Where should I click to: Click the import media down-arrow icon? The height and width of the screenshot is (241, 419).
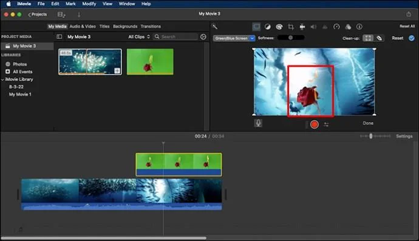pos(79,15)
